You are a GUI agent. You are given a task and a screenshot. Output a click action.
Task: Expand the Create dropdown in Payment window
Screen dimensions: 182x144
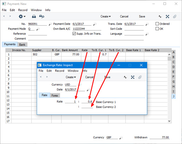point(105,17)
